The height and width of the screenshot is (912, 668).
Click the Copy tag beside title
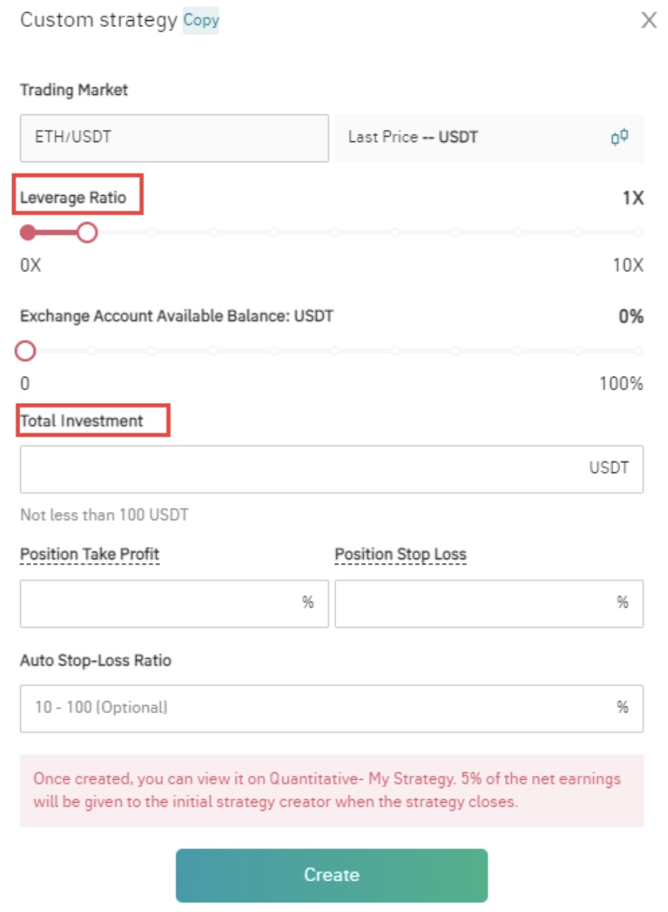click(201, 20)
